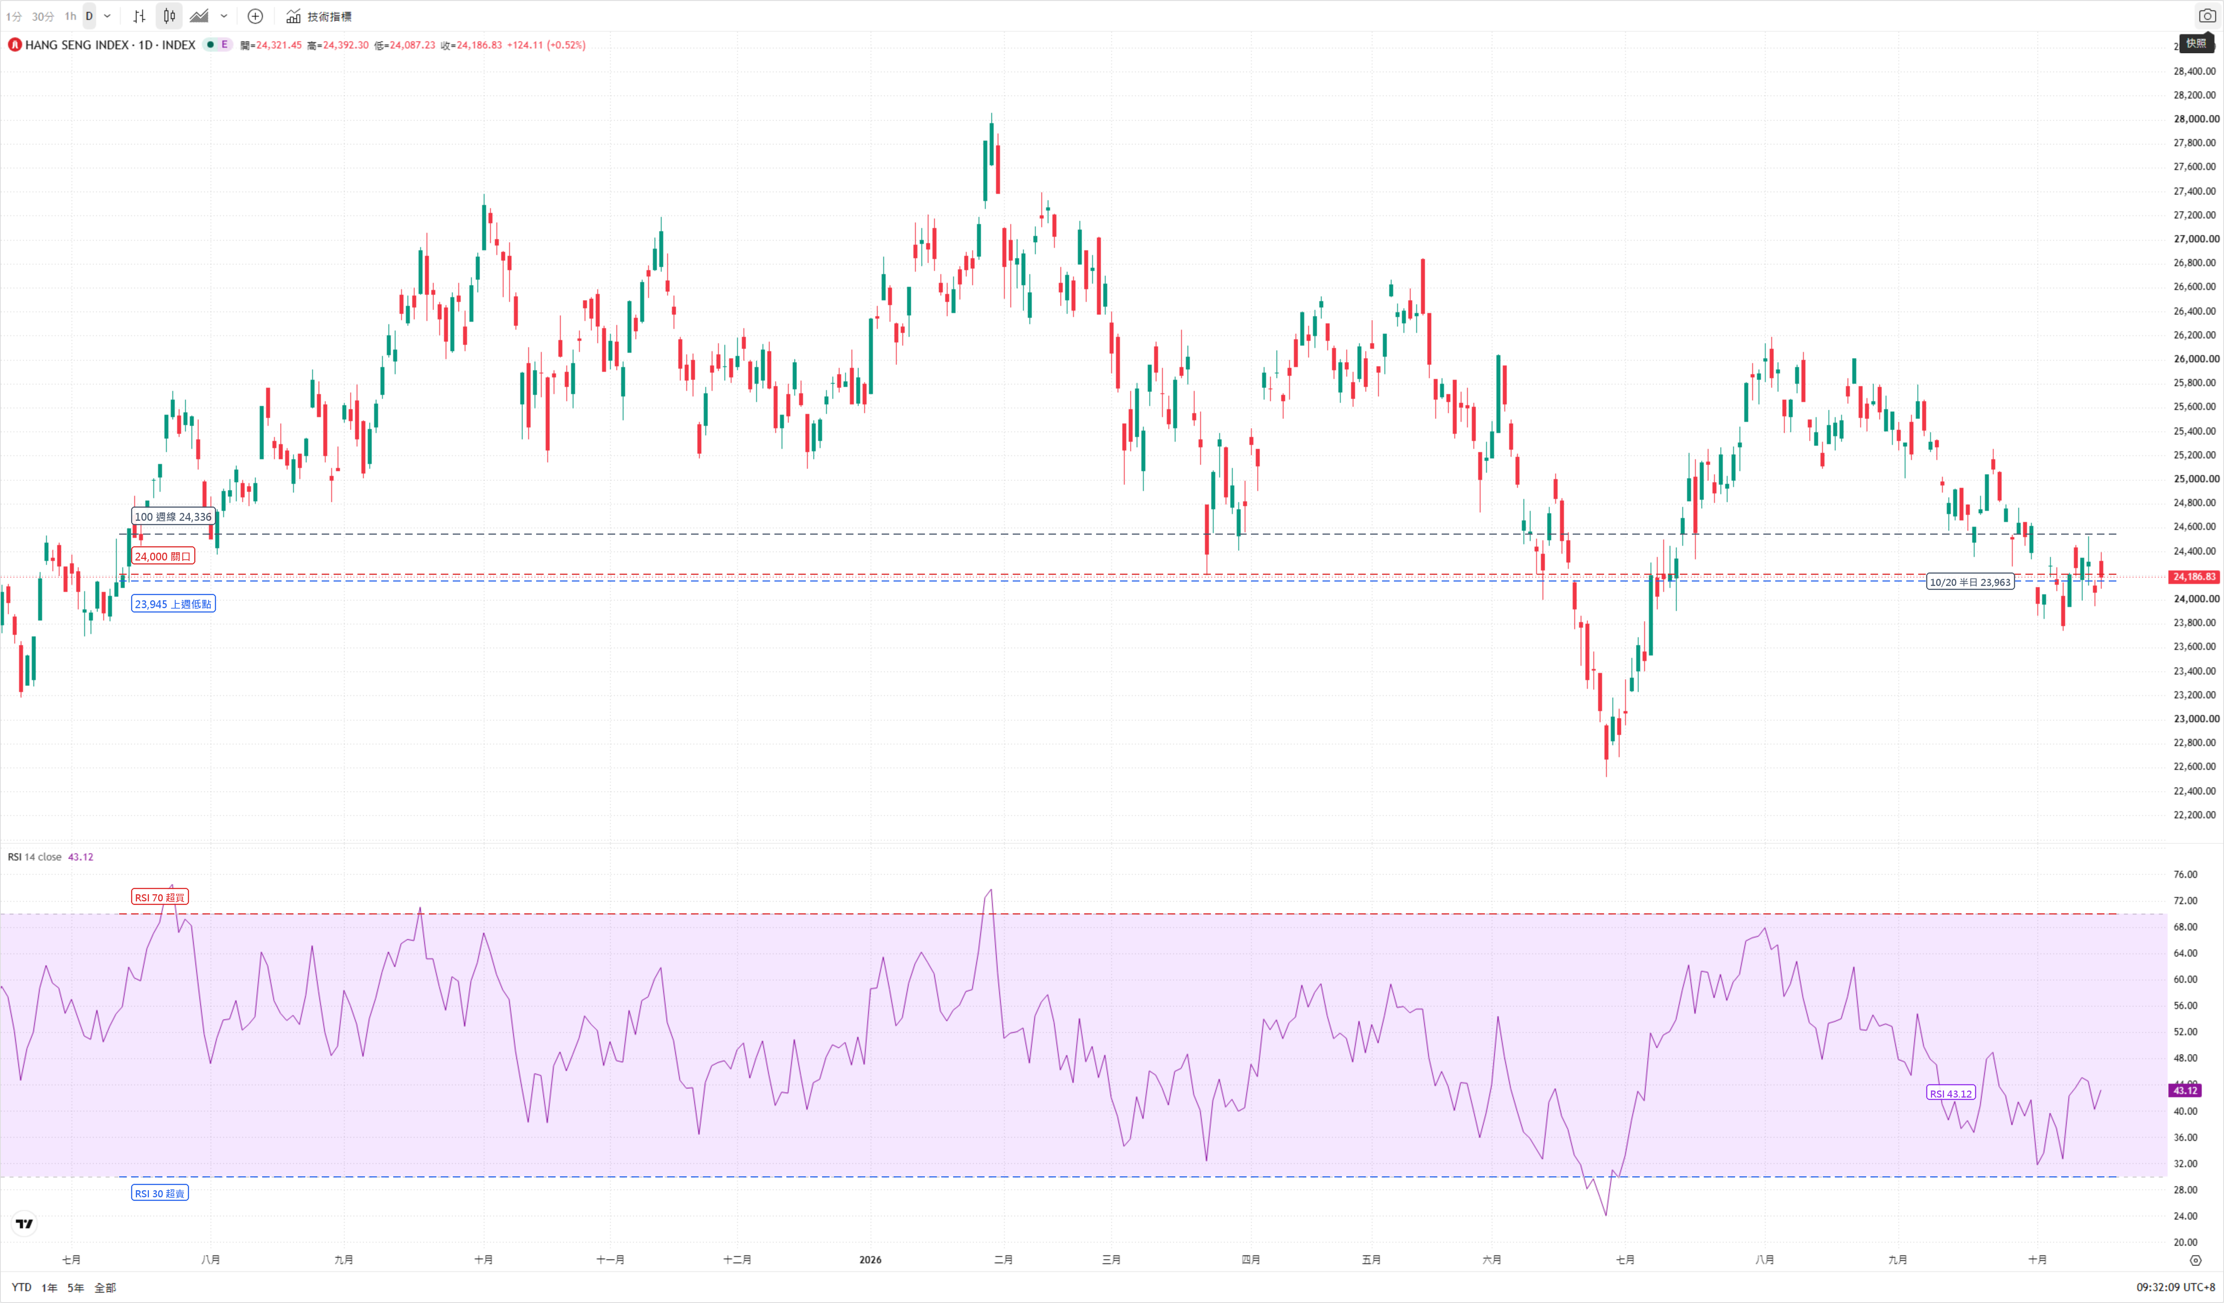This screenshot has width=2224, height=1303.
Task: Click the 09:32:09 UTC+8 timezone clock
Action: point(2176,1288)
